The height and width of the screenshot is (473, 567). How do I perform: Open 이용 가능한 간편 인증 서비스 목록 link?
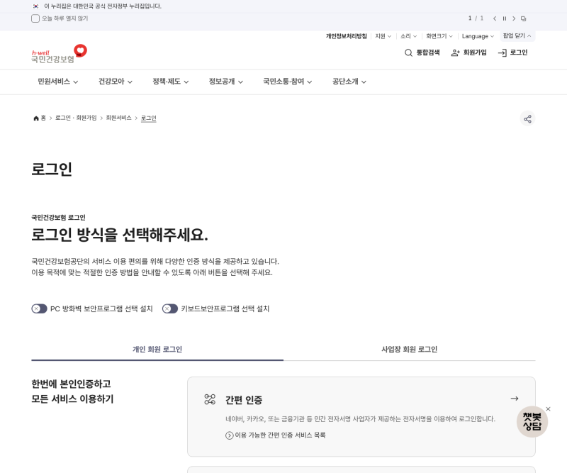coord(280,435)
